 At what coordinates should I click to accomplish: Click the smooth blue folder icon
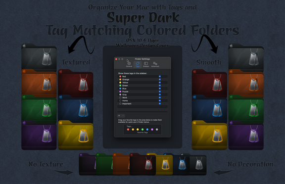pyautogui.click(x=209, y=108)
